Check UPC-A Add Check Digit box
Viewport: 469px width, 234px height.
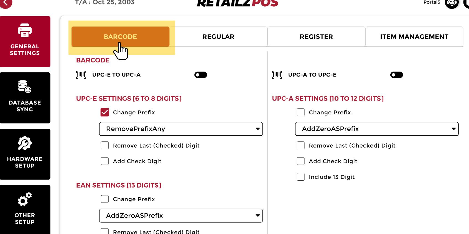[301, 161]
